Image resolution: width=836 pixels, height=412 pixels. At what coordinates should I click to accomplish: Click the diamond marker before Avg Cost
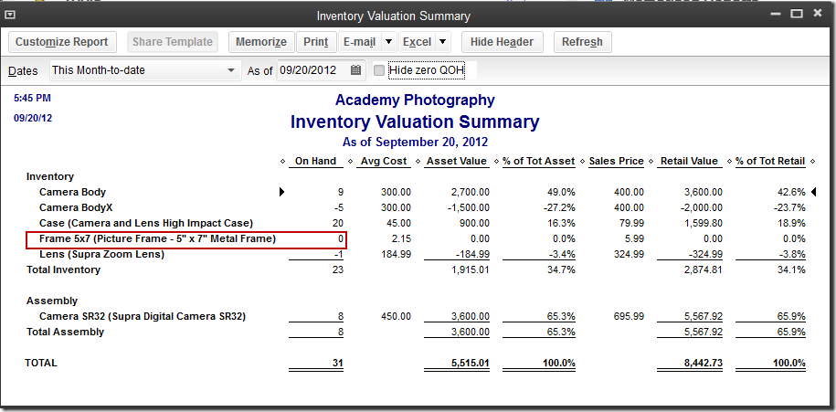pyautogui.click(x=350, y=161)
